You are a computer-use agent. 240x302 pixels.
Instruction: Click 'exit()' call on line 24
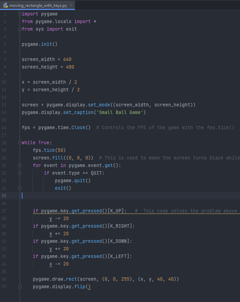63,188
